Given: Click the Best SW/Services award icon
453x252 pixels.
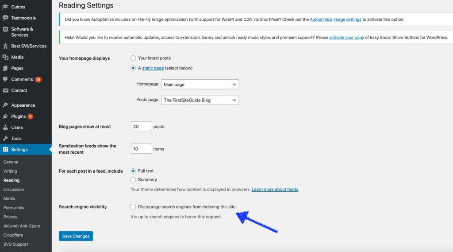Looking at the screenshot, I should coord(5,46).
